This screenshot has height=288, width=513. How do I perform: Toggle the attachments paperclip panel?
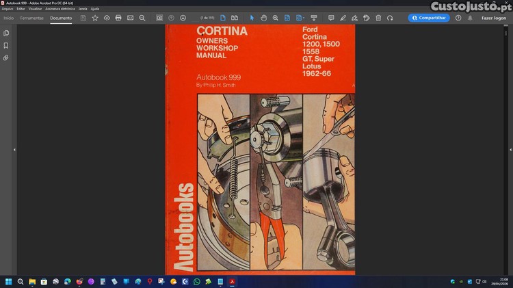click(6, 57)
